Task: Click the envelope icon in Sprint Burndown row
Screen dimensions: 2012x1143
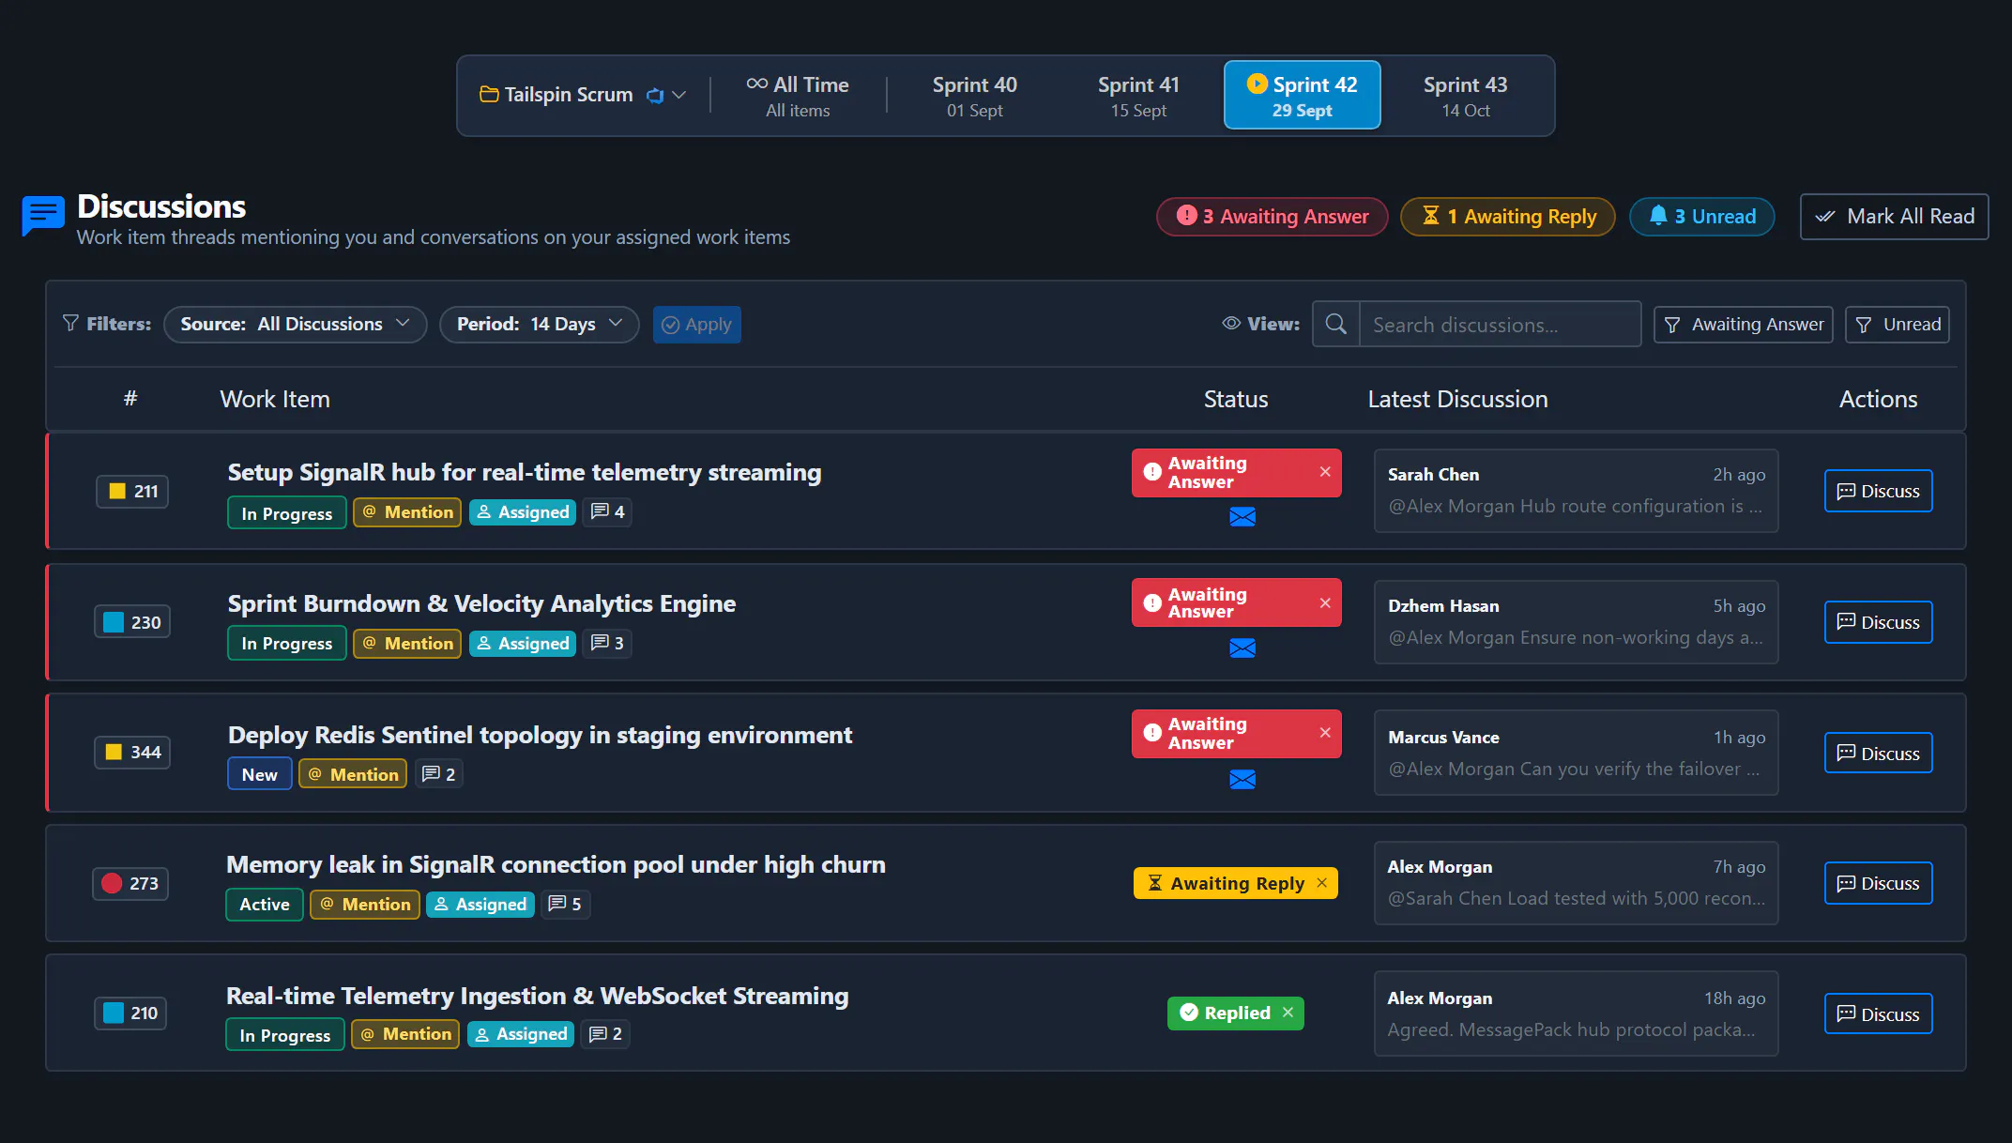Action: pos(1242,648)
